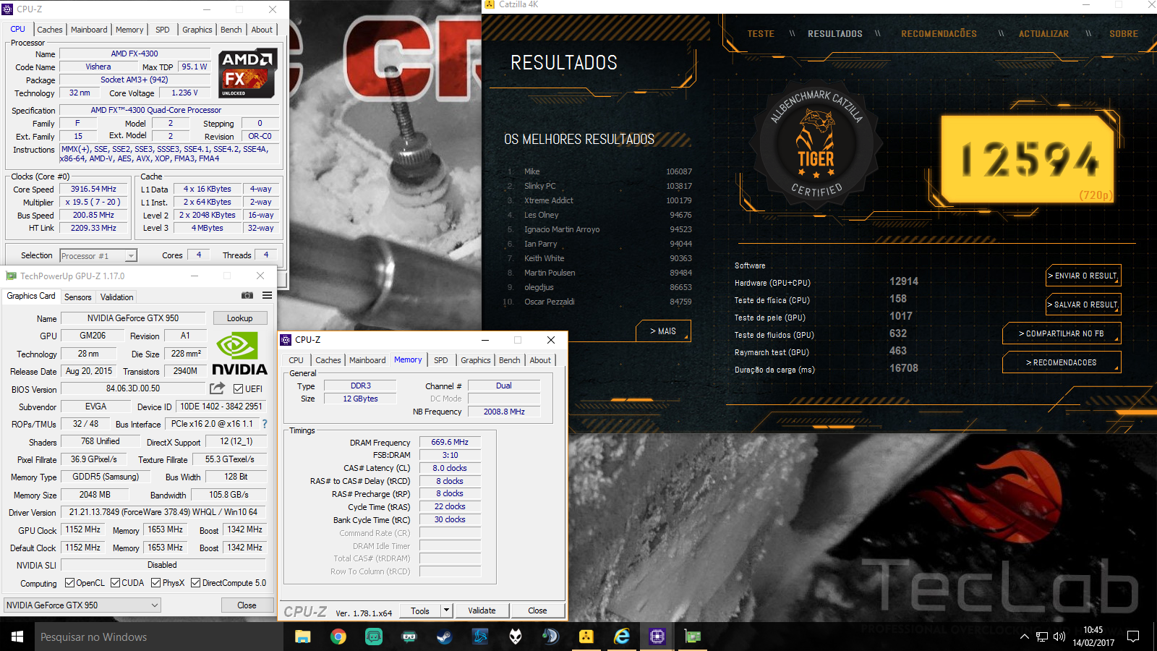Screen dimensions: 1157x651
Task: Open Caches tab in top CPU-Z window
Action: coord(50,30)
